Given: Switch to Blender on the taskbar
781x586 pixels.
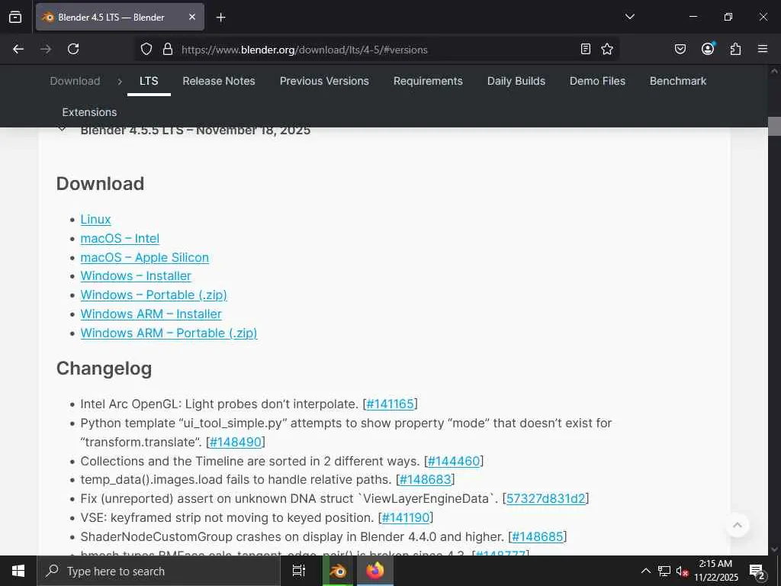Looking at the screenshot, I should coord(339,571).
